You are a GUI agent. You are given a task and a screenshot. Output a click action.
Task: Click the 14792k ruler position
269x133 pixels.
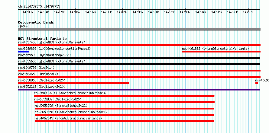tap(170, 12)
